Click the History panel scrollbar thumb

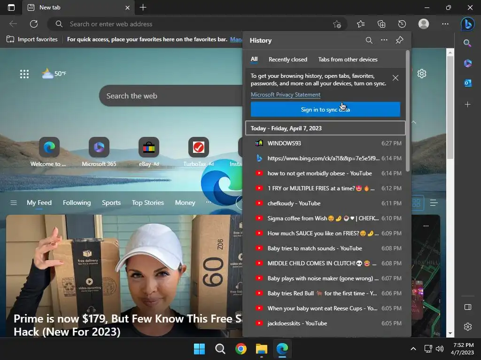click(408, 111)
